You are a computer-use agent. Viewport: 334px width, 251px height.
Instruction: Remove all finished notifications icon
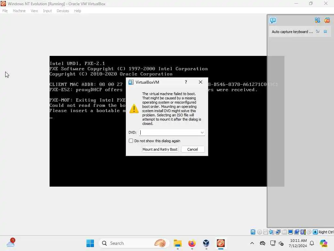(327, 20)
